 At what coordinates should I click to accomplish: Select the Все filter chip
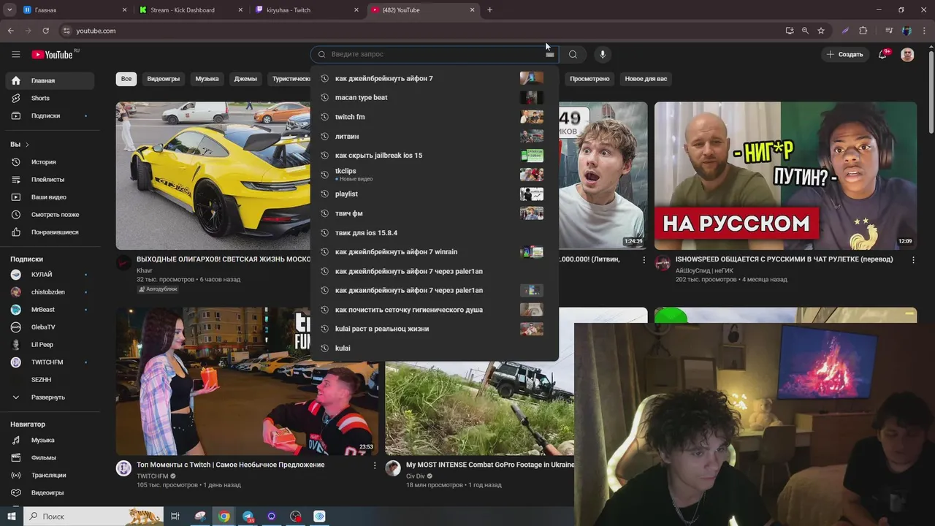(126, 78)
